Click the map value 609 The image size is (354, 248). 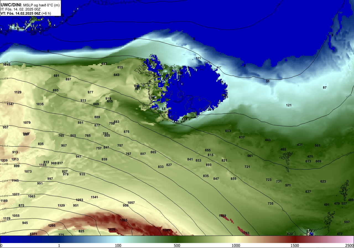coord(318,161)
